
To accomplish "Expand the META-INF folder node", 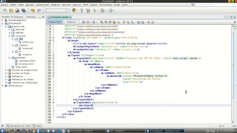I will coord(9,30).
